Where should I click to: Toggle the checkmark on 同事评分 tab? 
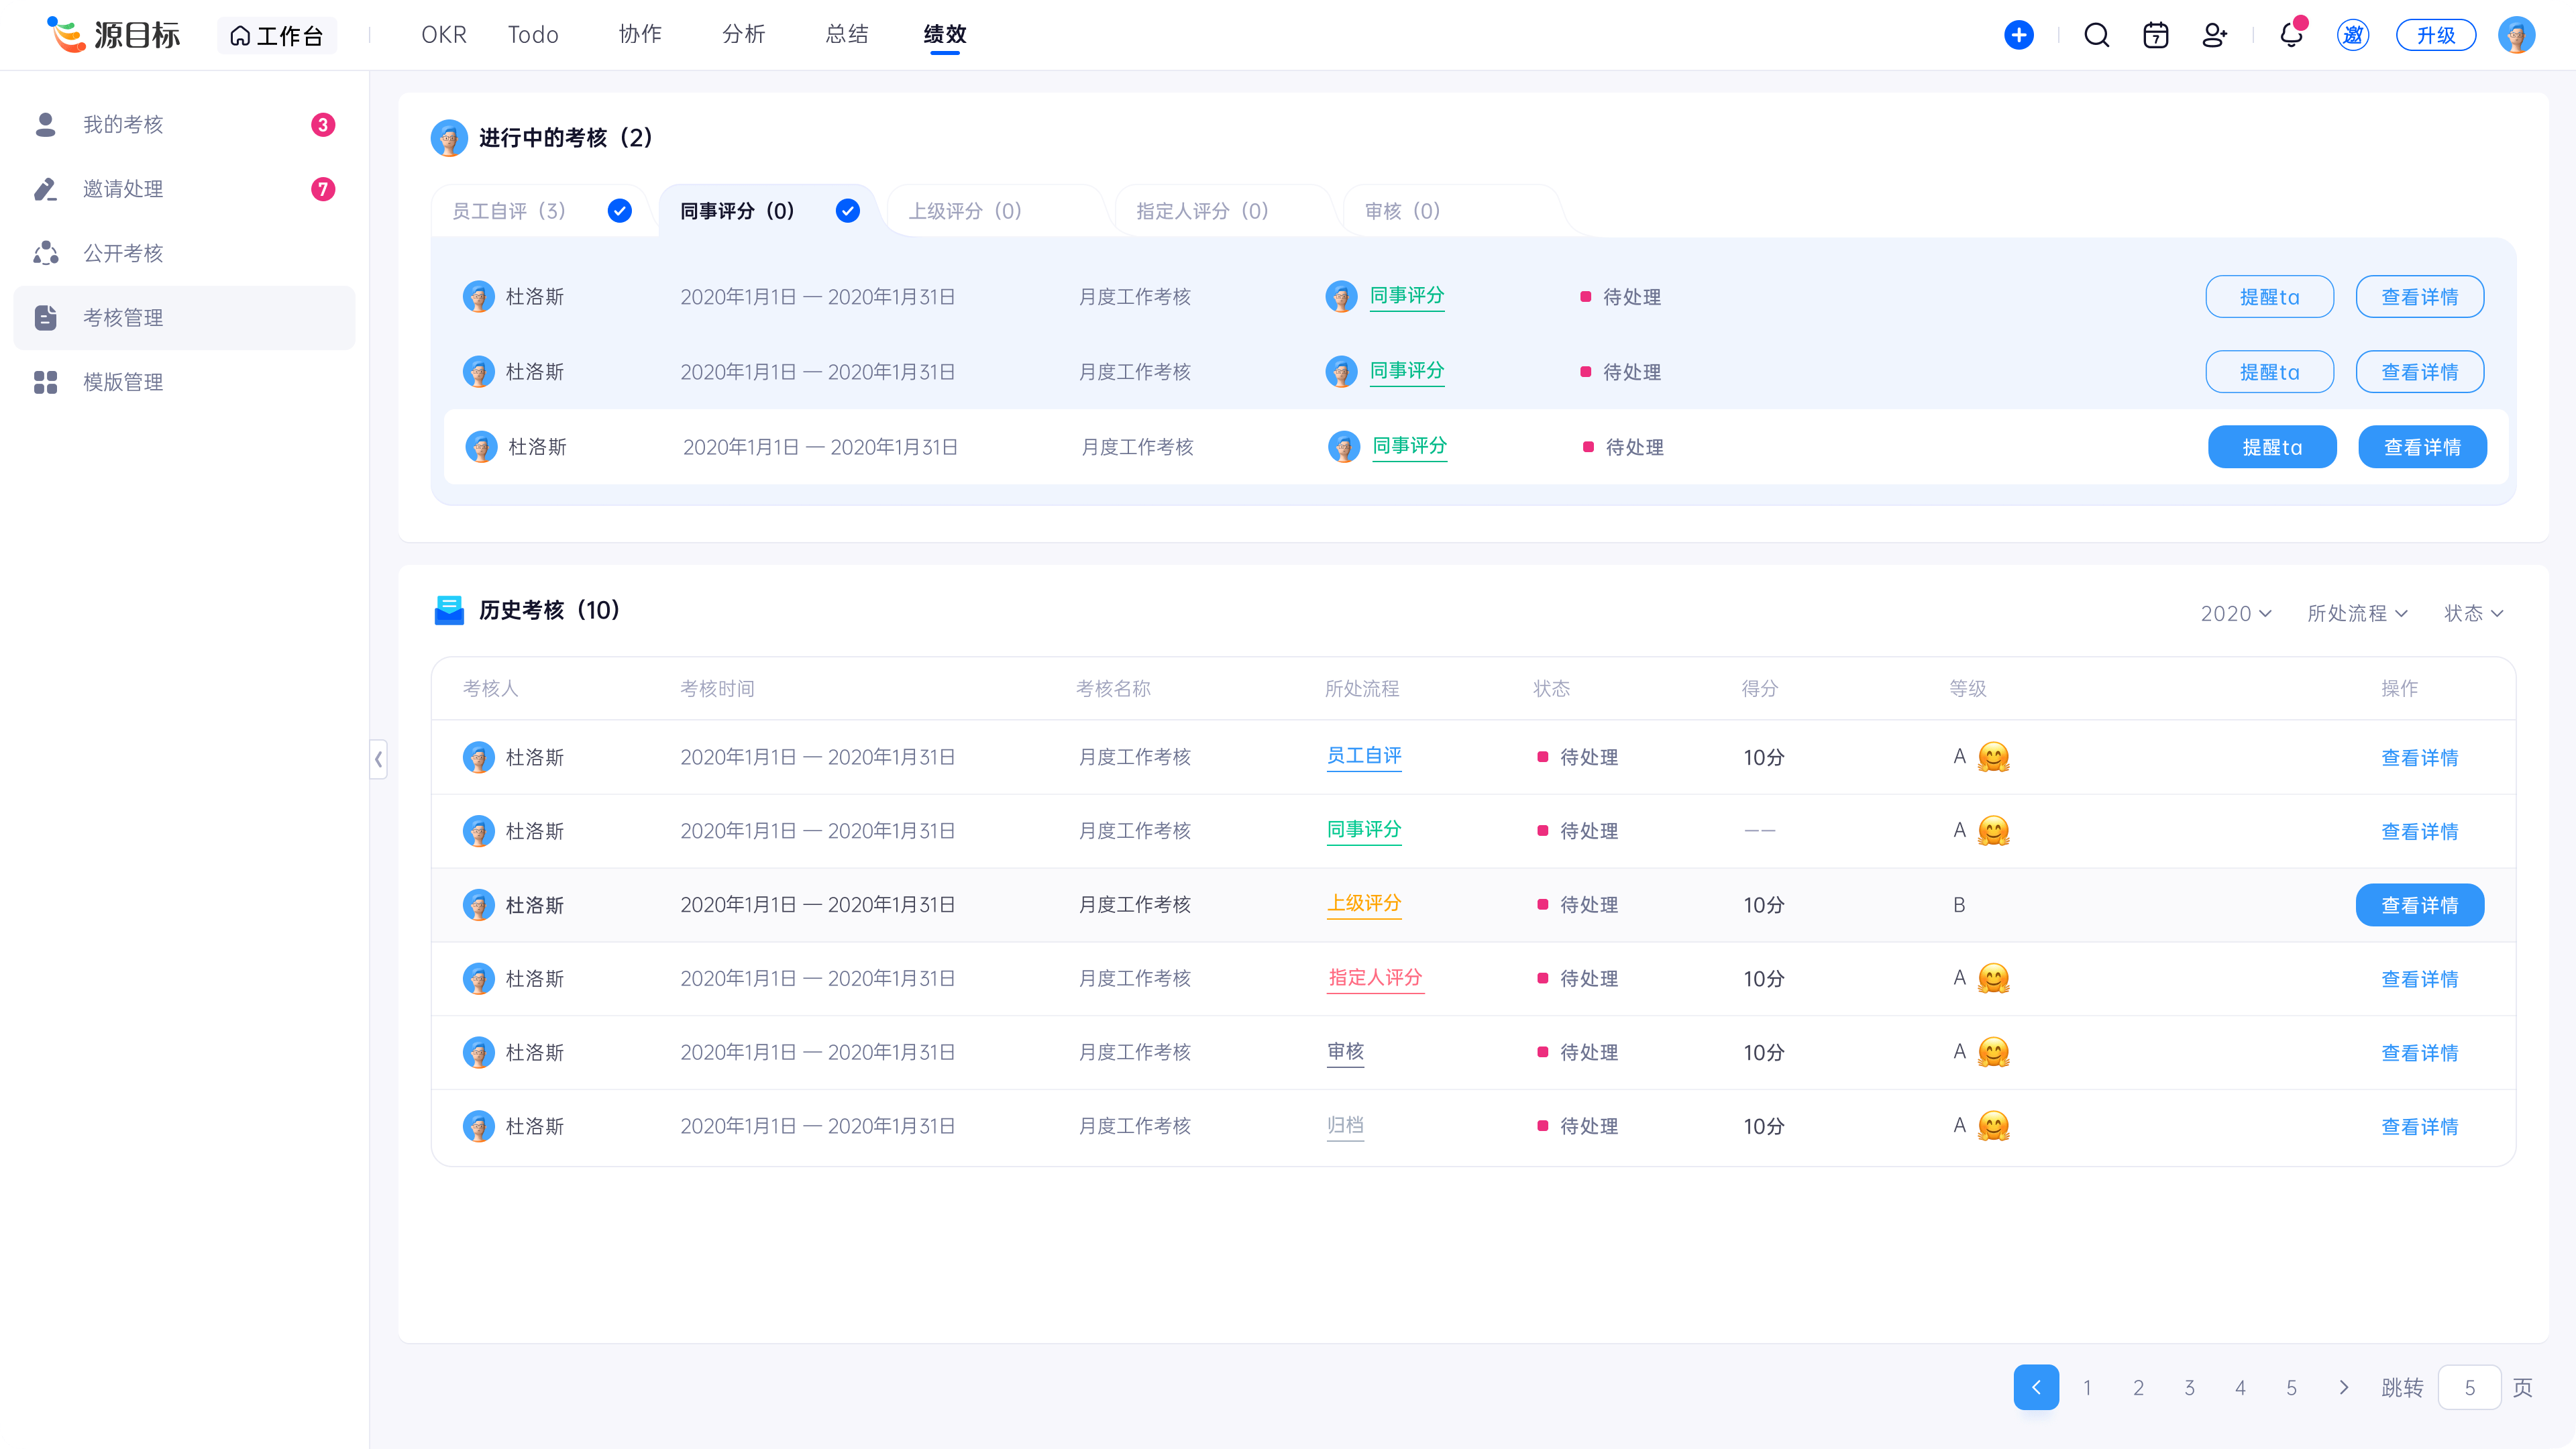pos(847,211)
